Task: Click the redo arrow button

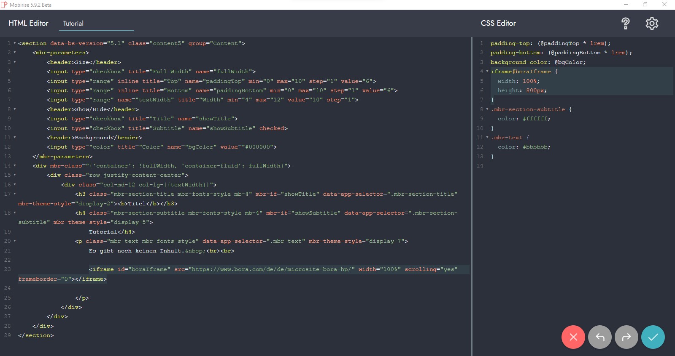Action: point(626,337)
